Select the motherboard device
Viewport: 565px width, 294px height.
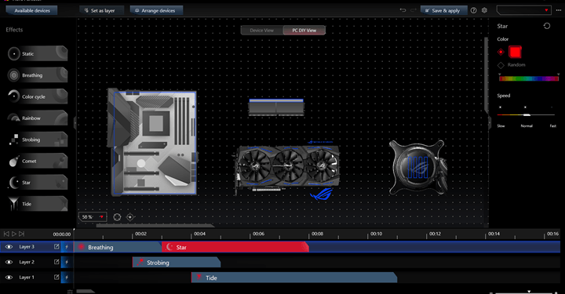point(152,142)
